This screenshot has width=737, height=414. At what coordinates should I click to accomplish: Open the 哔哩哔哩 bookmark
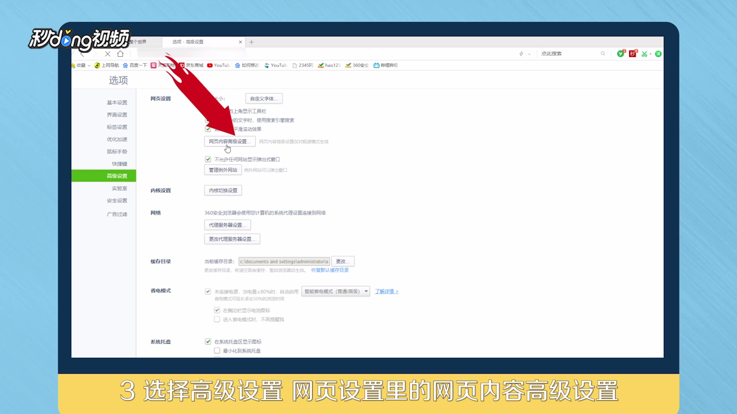click(386, 66)
